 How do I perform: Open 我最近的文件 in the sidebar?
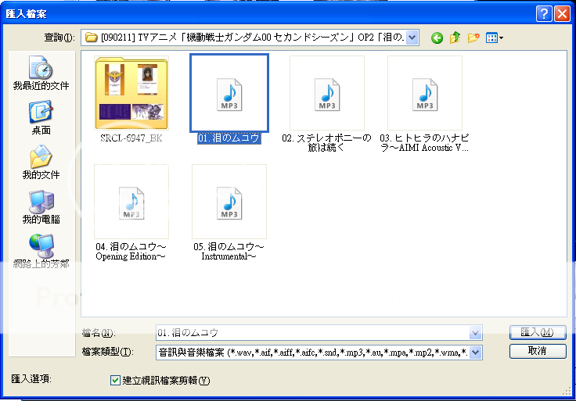(41, 73)
